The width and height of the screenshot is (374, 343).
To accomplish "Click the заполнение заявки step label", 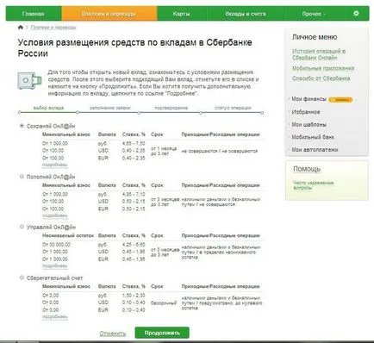I will (x=109, y=108).
